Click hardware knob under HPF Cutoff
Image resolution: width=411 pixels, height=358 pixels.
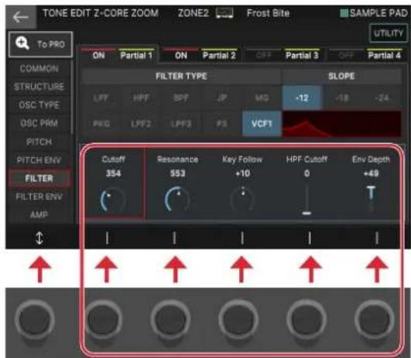coord(307,320)
